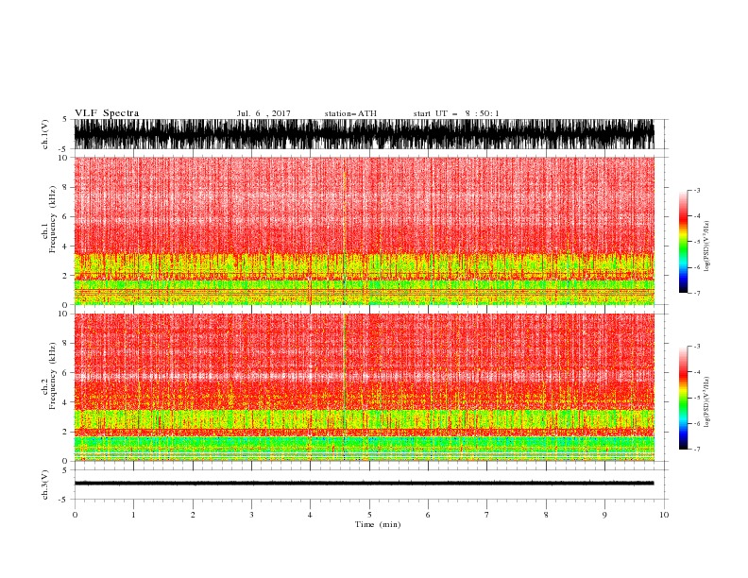Image resolution: width=748 pixels, height=578 pixels.
Task: Click the "ch.3(V)" axis label
Action: 45,484
